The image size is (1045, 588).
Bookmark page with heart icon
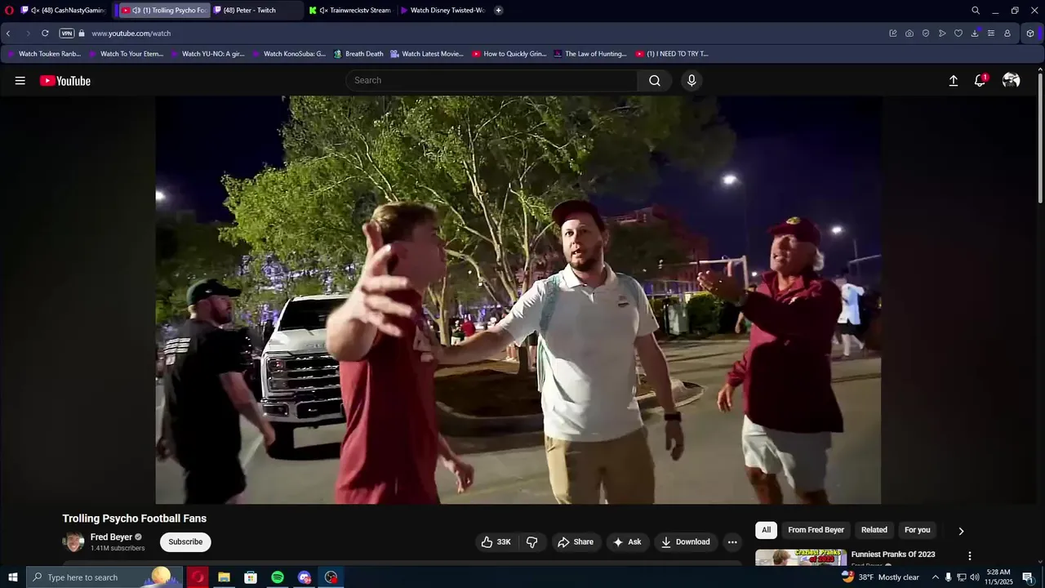click(x=958, y=33)
